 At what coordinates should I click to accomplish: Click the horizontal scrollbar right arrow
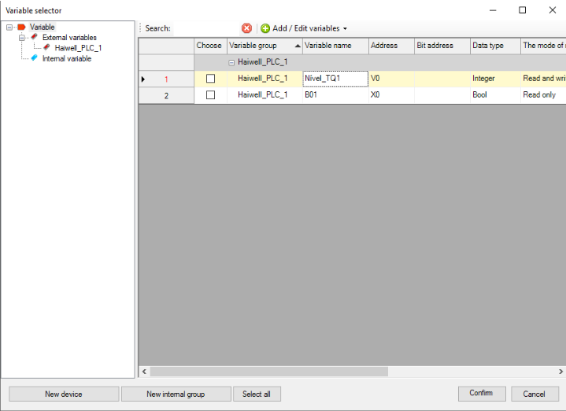point(561,371)
